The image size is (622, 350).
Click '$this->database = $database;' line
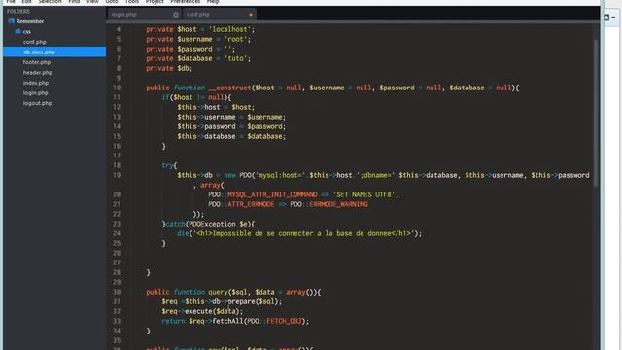[x=231, y=136]
